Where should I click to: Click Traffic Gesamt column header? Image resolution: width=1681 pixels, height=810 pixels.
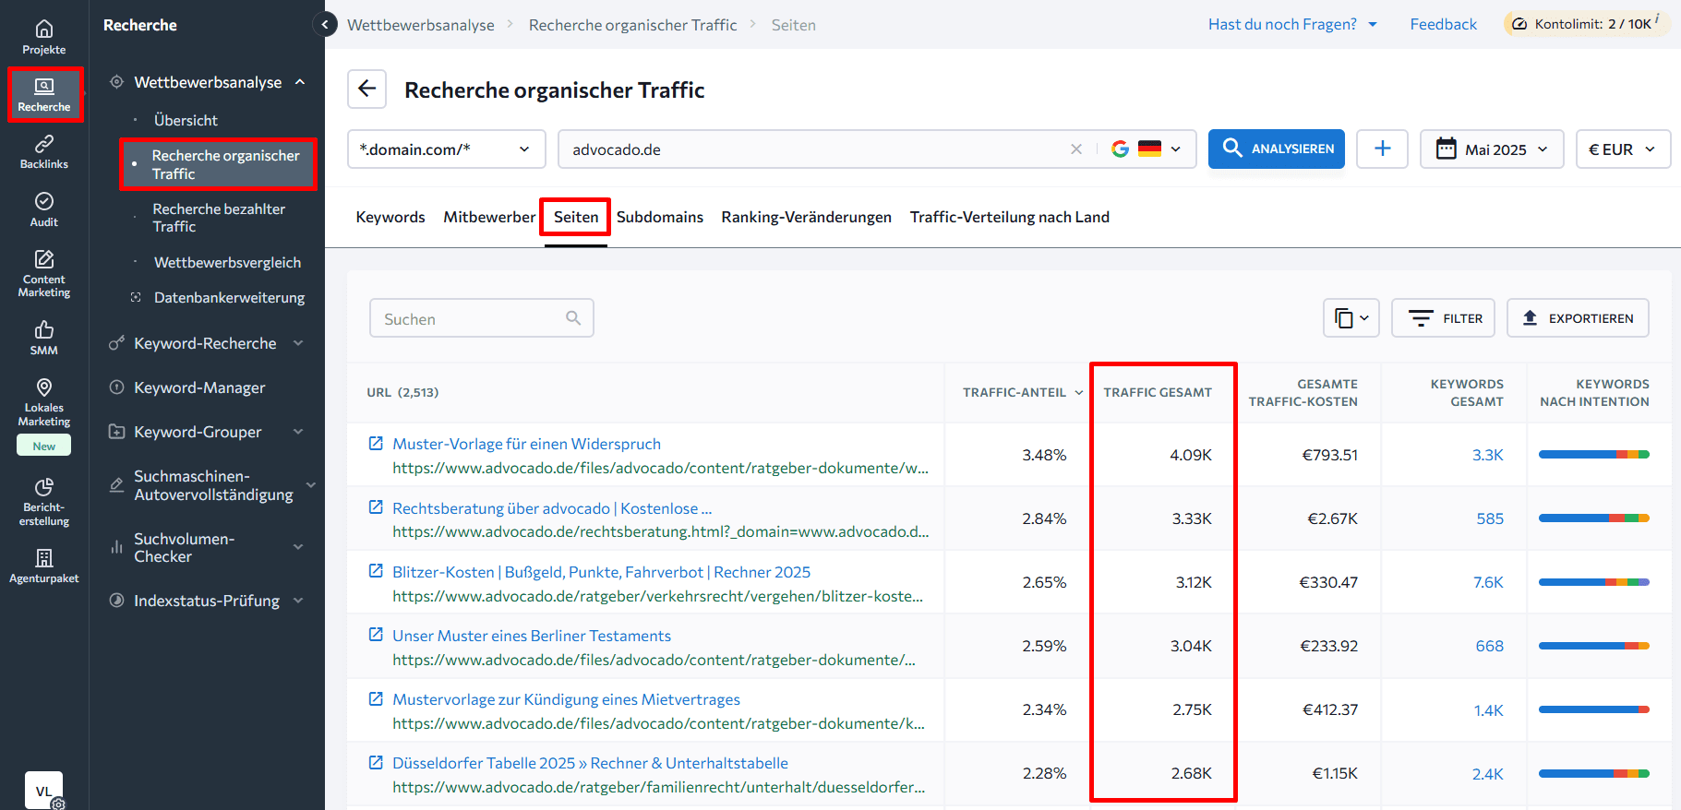coord(1158,392)
